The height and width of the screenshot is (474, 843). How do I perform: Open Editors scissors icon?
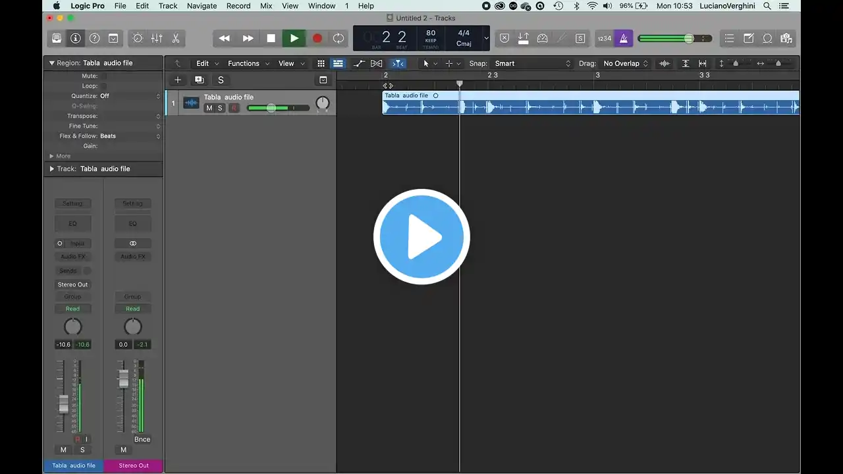click(x=176, y=38)
